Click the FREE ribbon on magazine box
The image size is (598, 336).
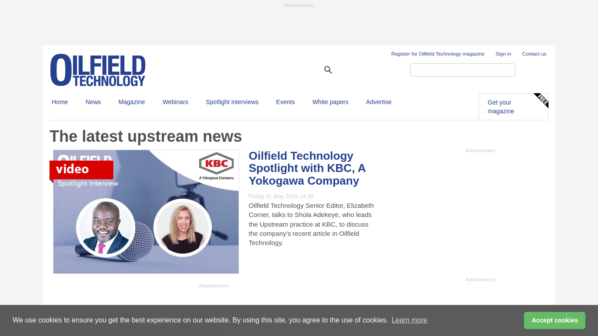[x=542, y=100]
